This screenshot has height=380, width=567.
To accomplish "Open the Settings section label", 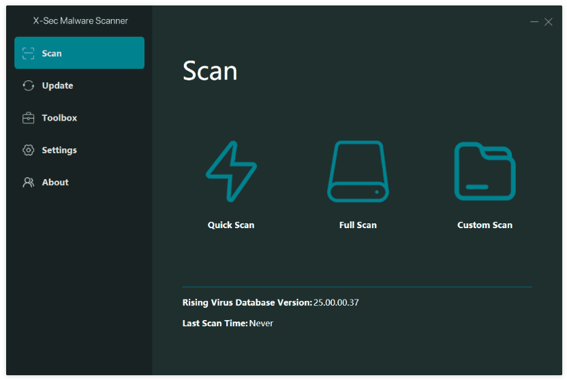I will [x=59, y=150].
